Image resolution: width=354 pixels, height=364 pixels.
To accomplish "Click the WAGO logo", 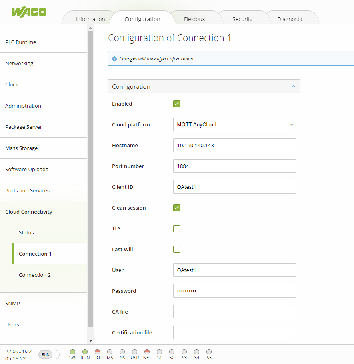I will [29, 12].
